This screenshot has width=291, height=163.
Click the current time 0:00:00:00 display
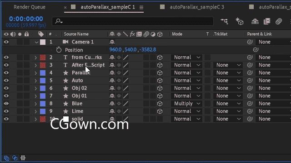pyautogui.click(x=26, y=19)
